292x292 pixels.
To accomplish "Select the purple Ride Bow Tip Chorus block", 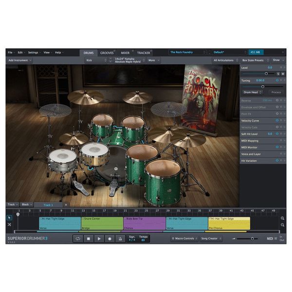I will click(x=145, y=223).
